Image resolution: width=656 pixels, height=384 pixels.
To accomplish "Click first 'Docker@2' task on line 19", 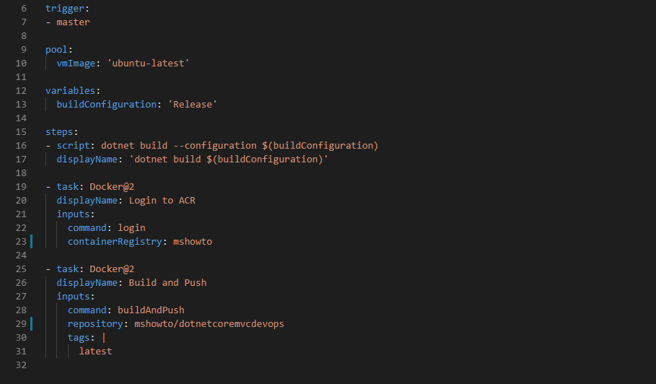I will (x=112, y=186).
